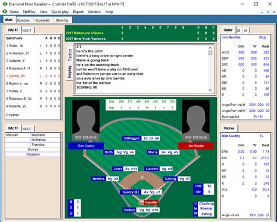
Task: Click lineup row 6 Ripken Jr, ss
Action: [33, 84]
